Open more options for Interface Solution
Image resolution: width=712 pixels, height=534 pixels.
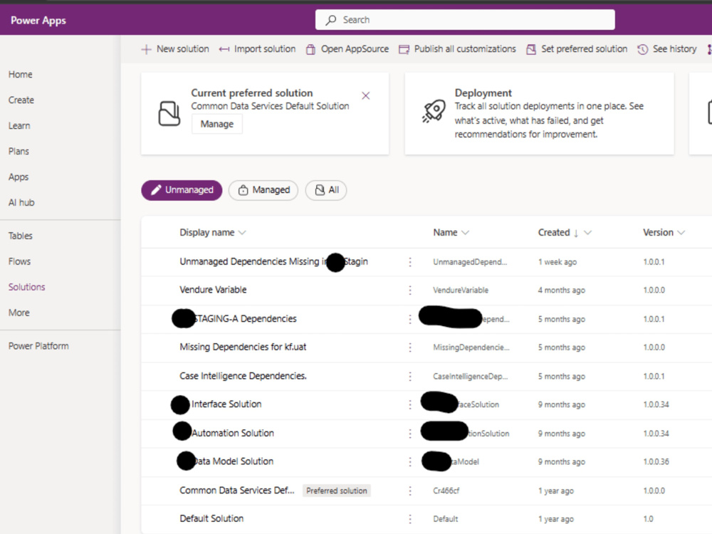coord(410,404)
